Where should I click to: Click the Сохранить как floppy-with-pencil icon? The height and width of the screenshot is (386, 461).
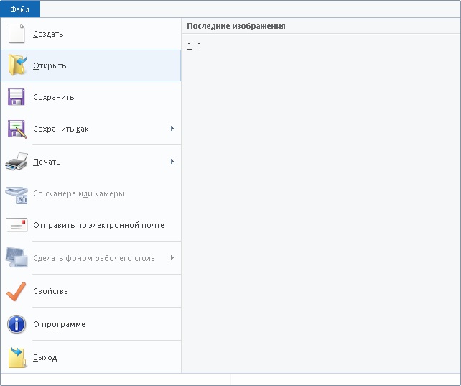17,129
